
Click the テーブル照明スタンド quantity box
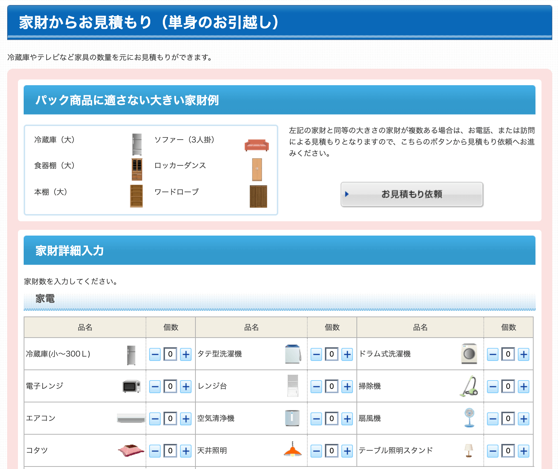(x=508, y=451)
